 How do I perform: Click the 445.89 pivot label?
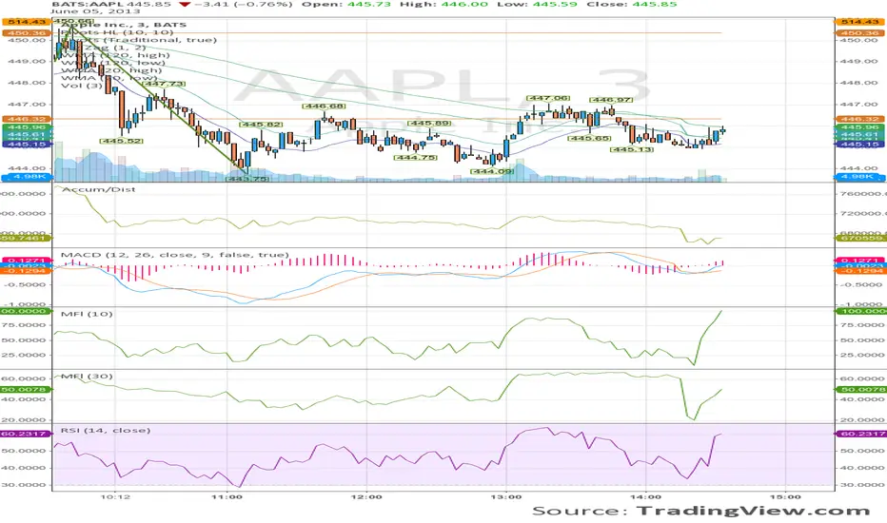pos(429,124)
